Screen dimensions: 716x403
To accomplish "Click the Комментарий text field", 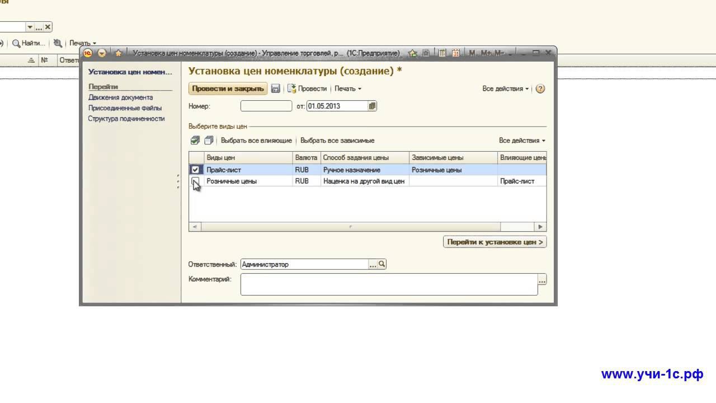I will click(389, 284).
